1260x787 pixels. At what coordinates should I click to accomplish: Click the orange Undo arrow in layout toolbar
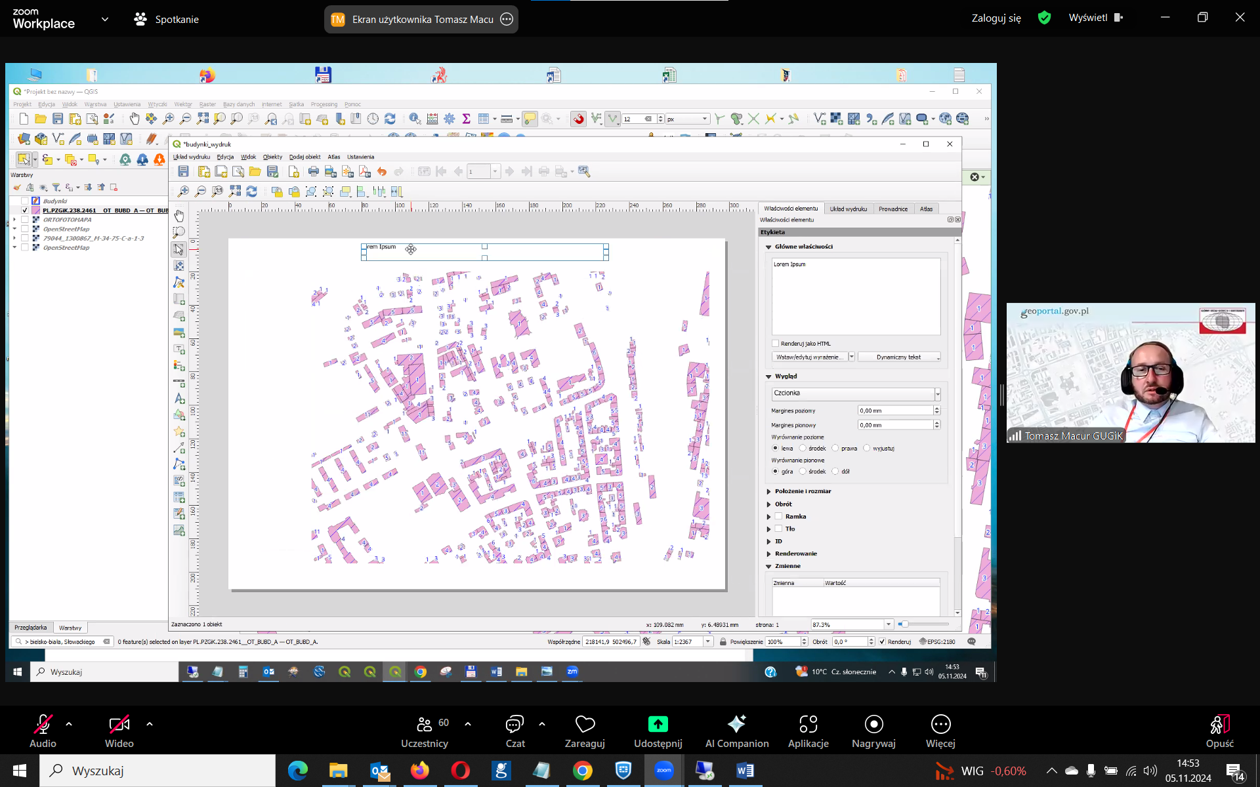382,172
